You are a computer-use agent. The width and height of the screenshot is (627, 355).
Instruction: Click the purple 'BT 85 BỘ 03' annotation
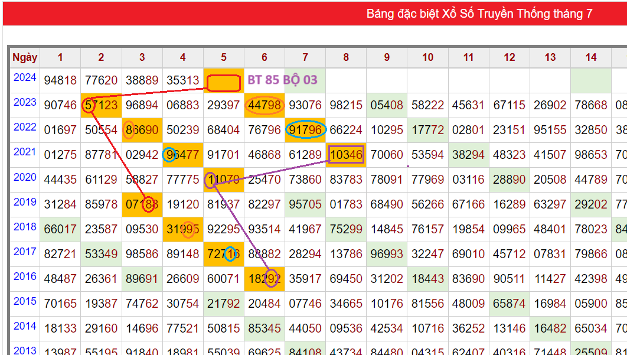click(x=282, y=80)
